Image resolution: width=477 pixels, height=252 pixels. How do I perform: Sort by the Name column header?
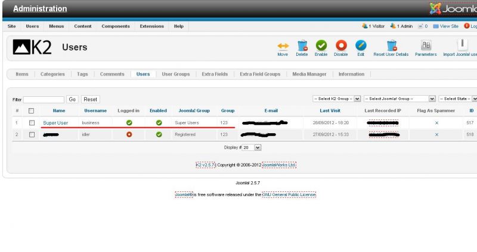[59, 111]
